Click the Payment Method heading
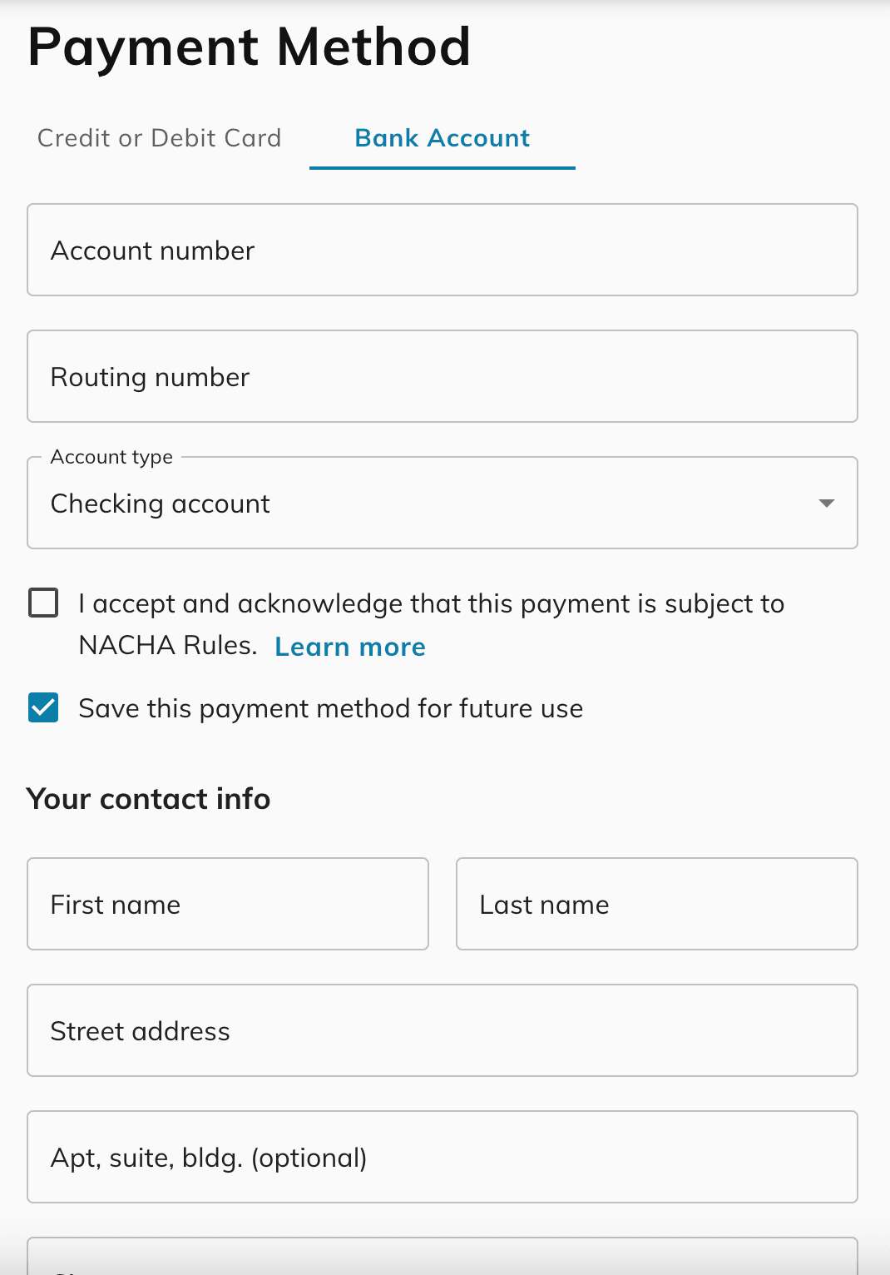Viewport: 890px width, 1275px height. (x=249, y=47)
